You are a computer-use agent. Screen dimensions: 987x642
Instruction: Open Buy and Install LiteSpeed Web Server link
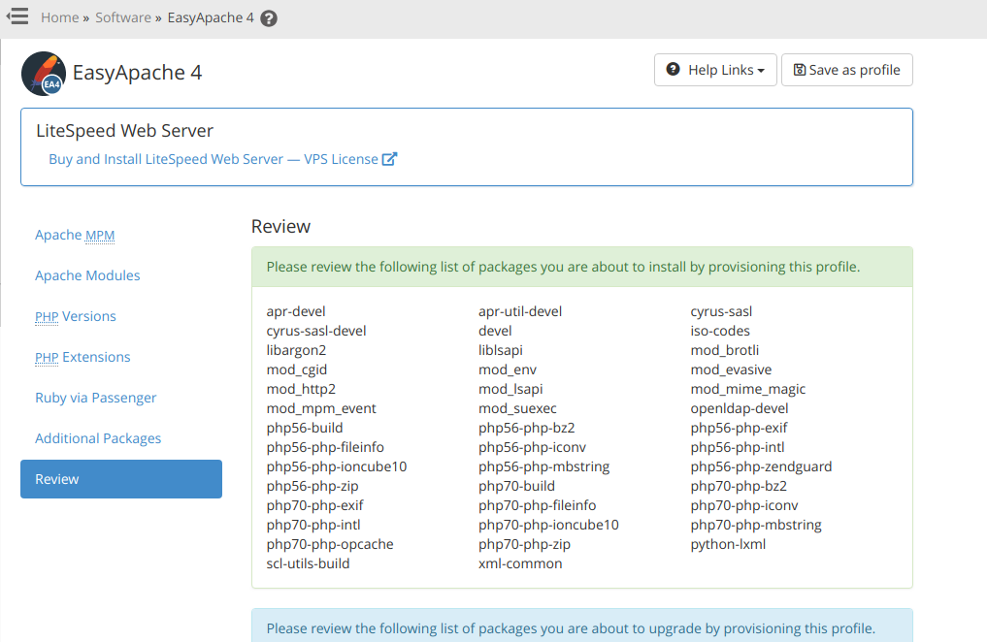pos(214,159)
